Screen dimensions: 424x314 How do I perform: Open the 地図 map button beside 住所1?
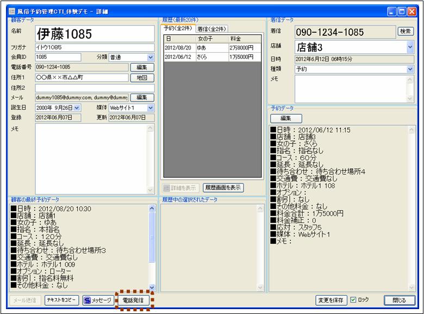(x=142, y=78)
